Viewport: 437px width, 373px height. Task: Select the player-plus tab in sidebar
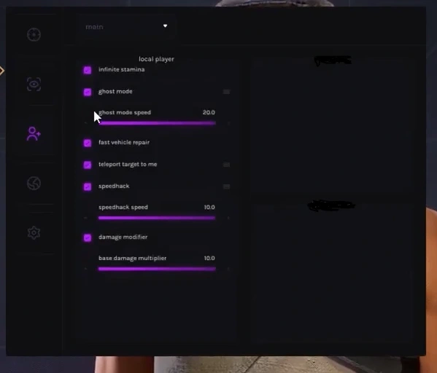pyautogui.click(x=34, y=134)
